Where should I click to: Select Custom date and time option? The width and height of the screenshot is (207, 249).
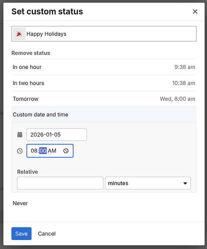(104, 115)
